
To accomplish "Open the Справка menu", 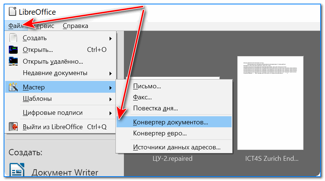I will pos(75,26).
